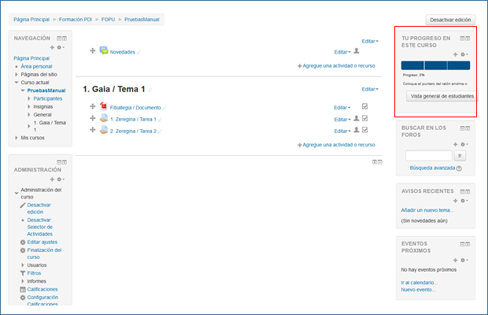The height and width of the screenshot is (315, 488).
Task: Open the Editar dropdown for Fitxategia / Documento
Action: tap(342, 108)
